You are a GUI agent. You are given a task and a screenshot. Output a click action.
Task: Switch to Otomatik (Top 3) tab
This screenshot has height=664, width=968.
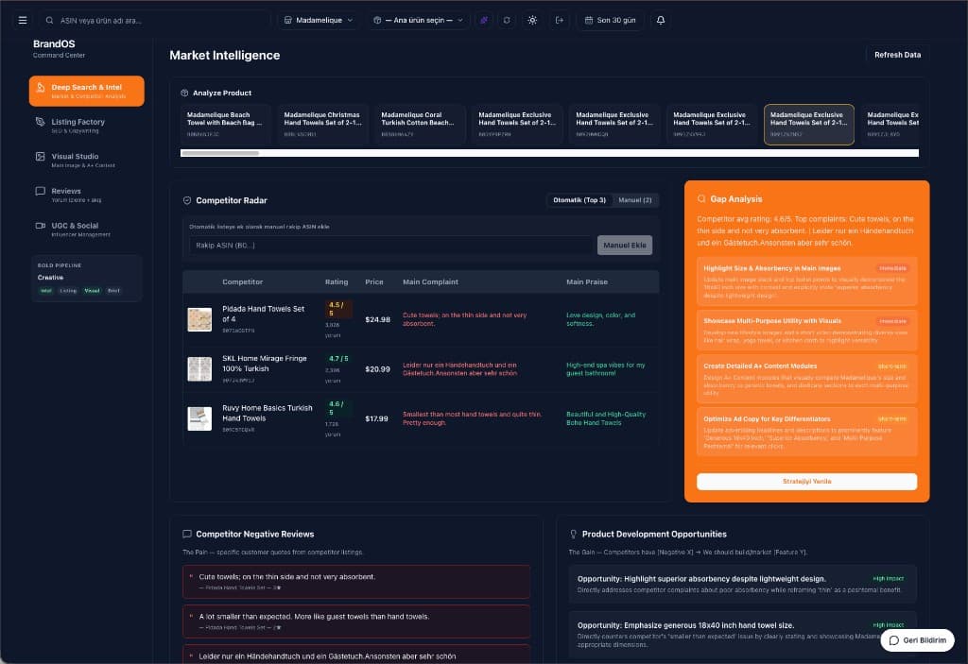coord(579,200)
